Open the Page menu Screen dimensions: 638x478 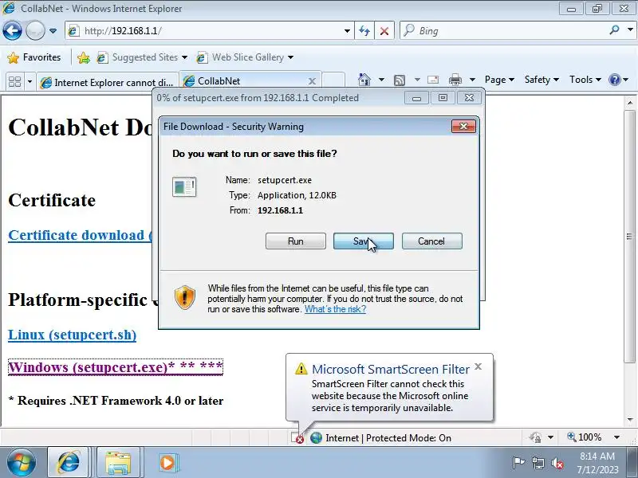[499, 80]
